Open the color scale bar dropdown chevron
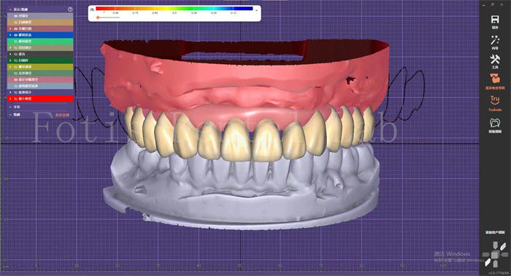Viewport: 511px width, 276px height. click(256, 10)
